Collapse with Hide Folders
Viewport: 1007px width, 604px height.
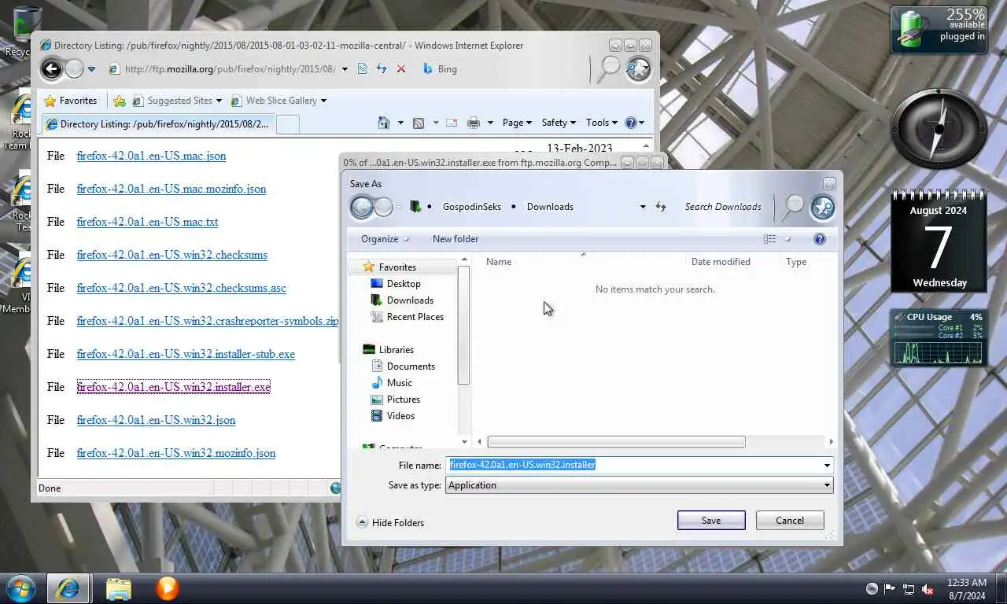(390, 523)
